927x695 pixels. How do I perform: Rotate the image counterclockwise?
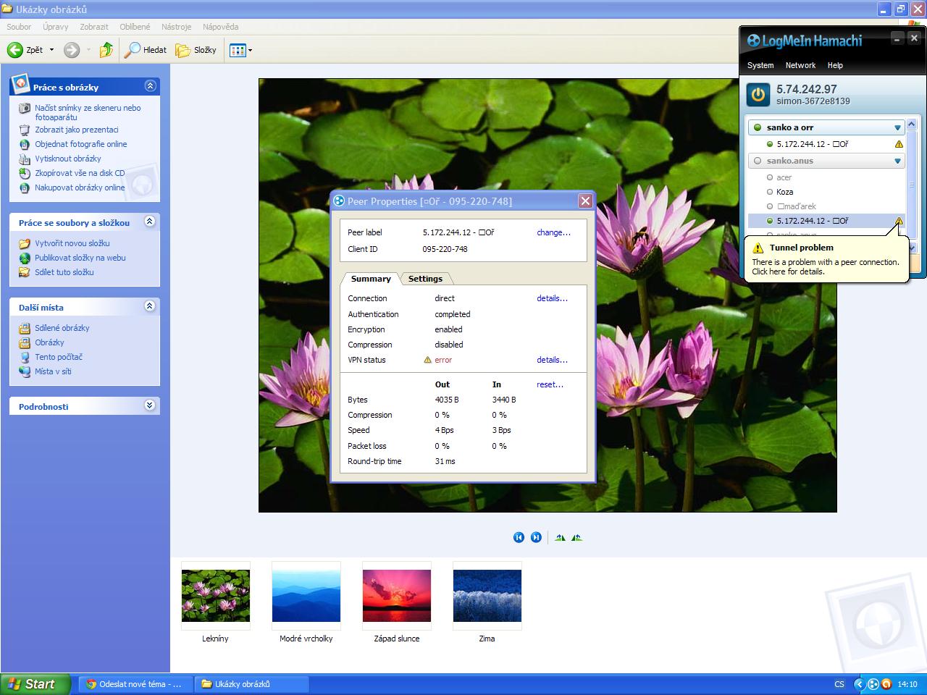[x=576, y=537]
